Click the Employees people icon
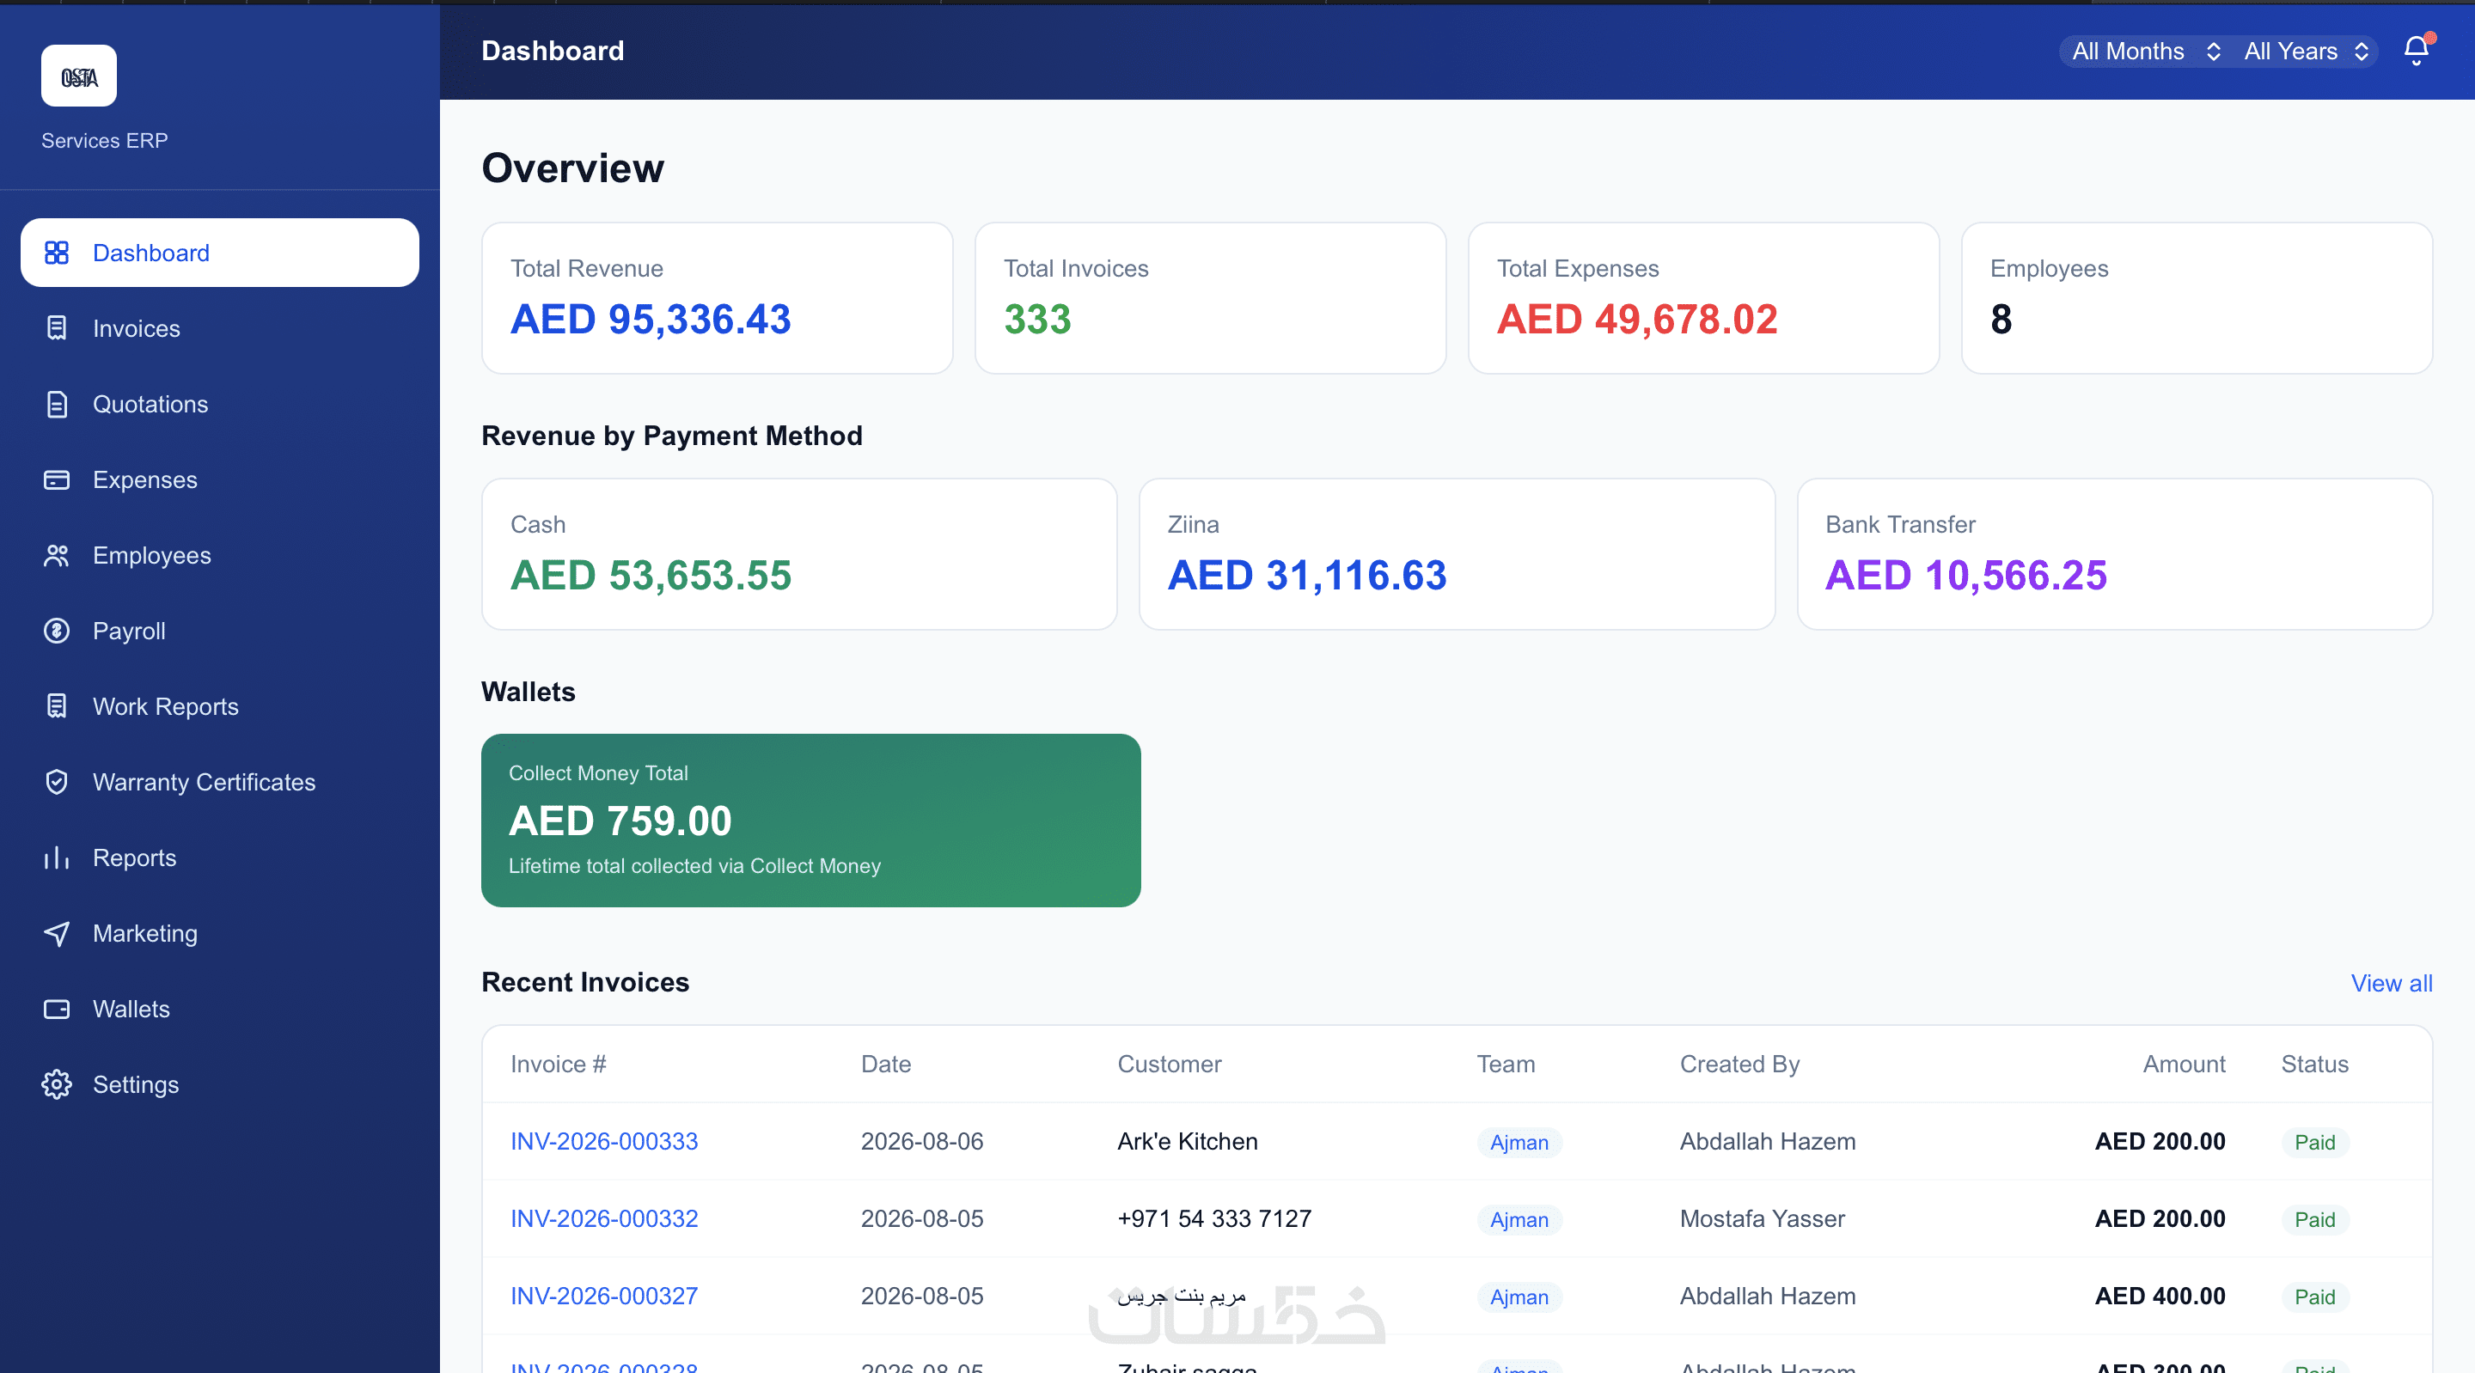 point(57,555)
